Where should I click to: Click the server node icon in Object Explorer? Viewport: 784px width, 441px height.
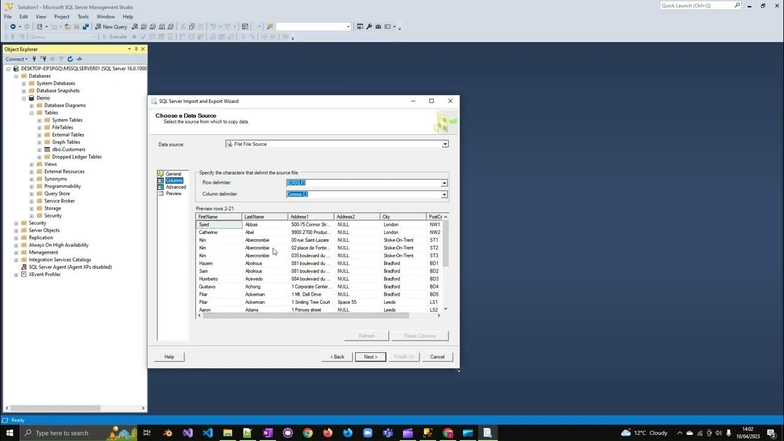[x=16, y=69]
